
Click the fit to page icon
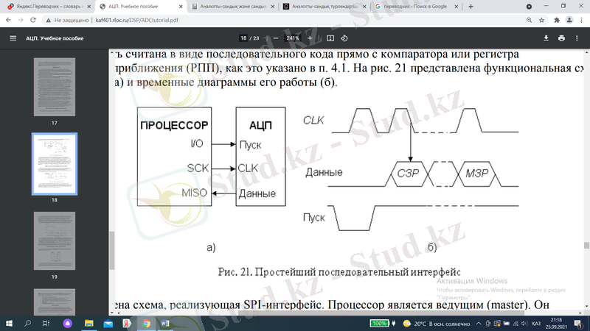pyautogui.click(x=330, y=38)
